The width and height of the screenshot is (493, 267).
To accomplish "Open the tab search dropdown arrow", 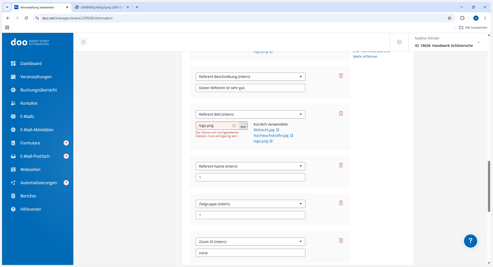I will (x=7, y=7).
